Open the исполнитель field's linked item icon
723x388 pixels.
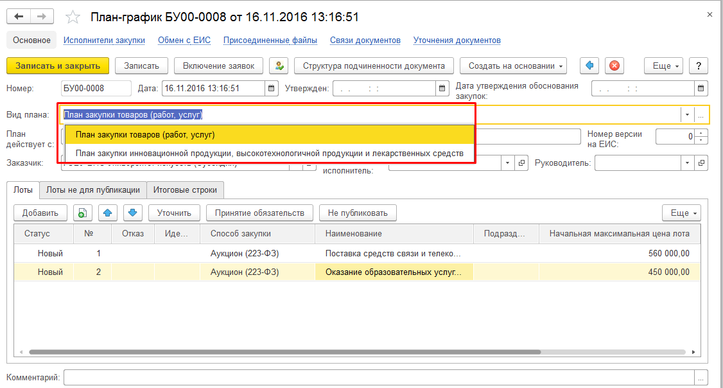521,163
